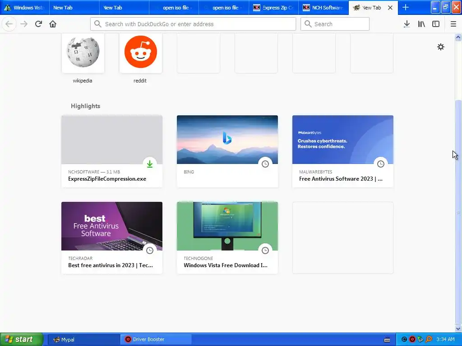Click the scrollbar up arrow
Image resolution: width=462 pixels, height=346 pixels.
(458, 37)
